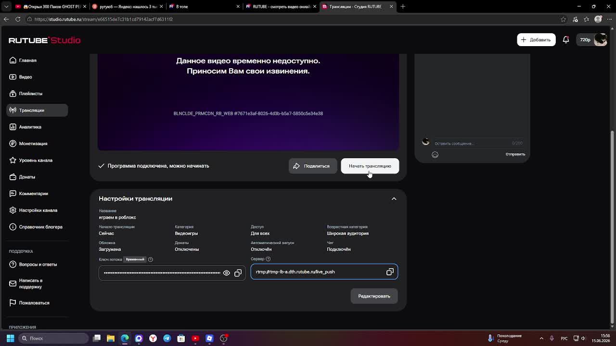Open the notifications bell

(x=566, y=40)
